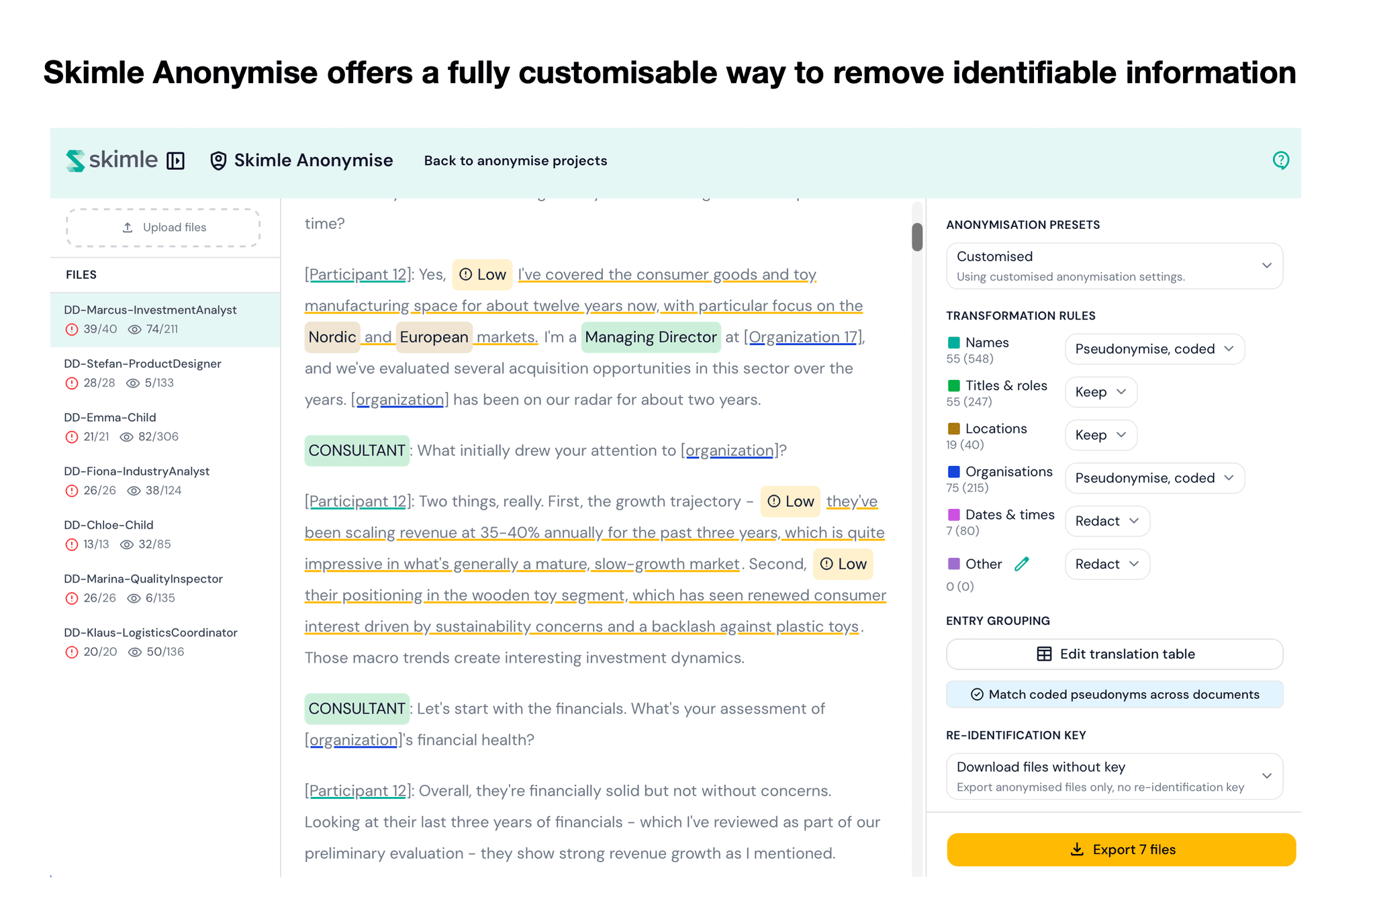Open the help question mark icon
Screen dimensions: 1375x907
[x=1280, y=160]
